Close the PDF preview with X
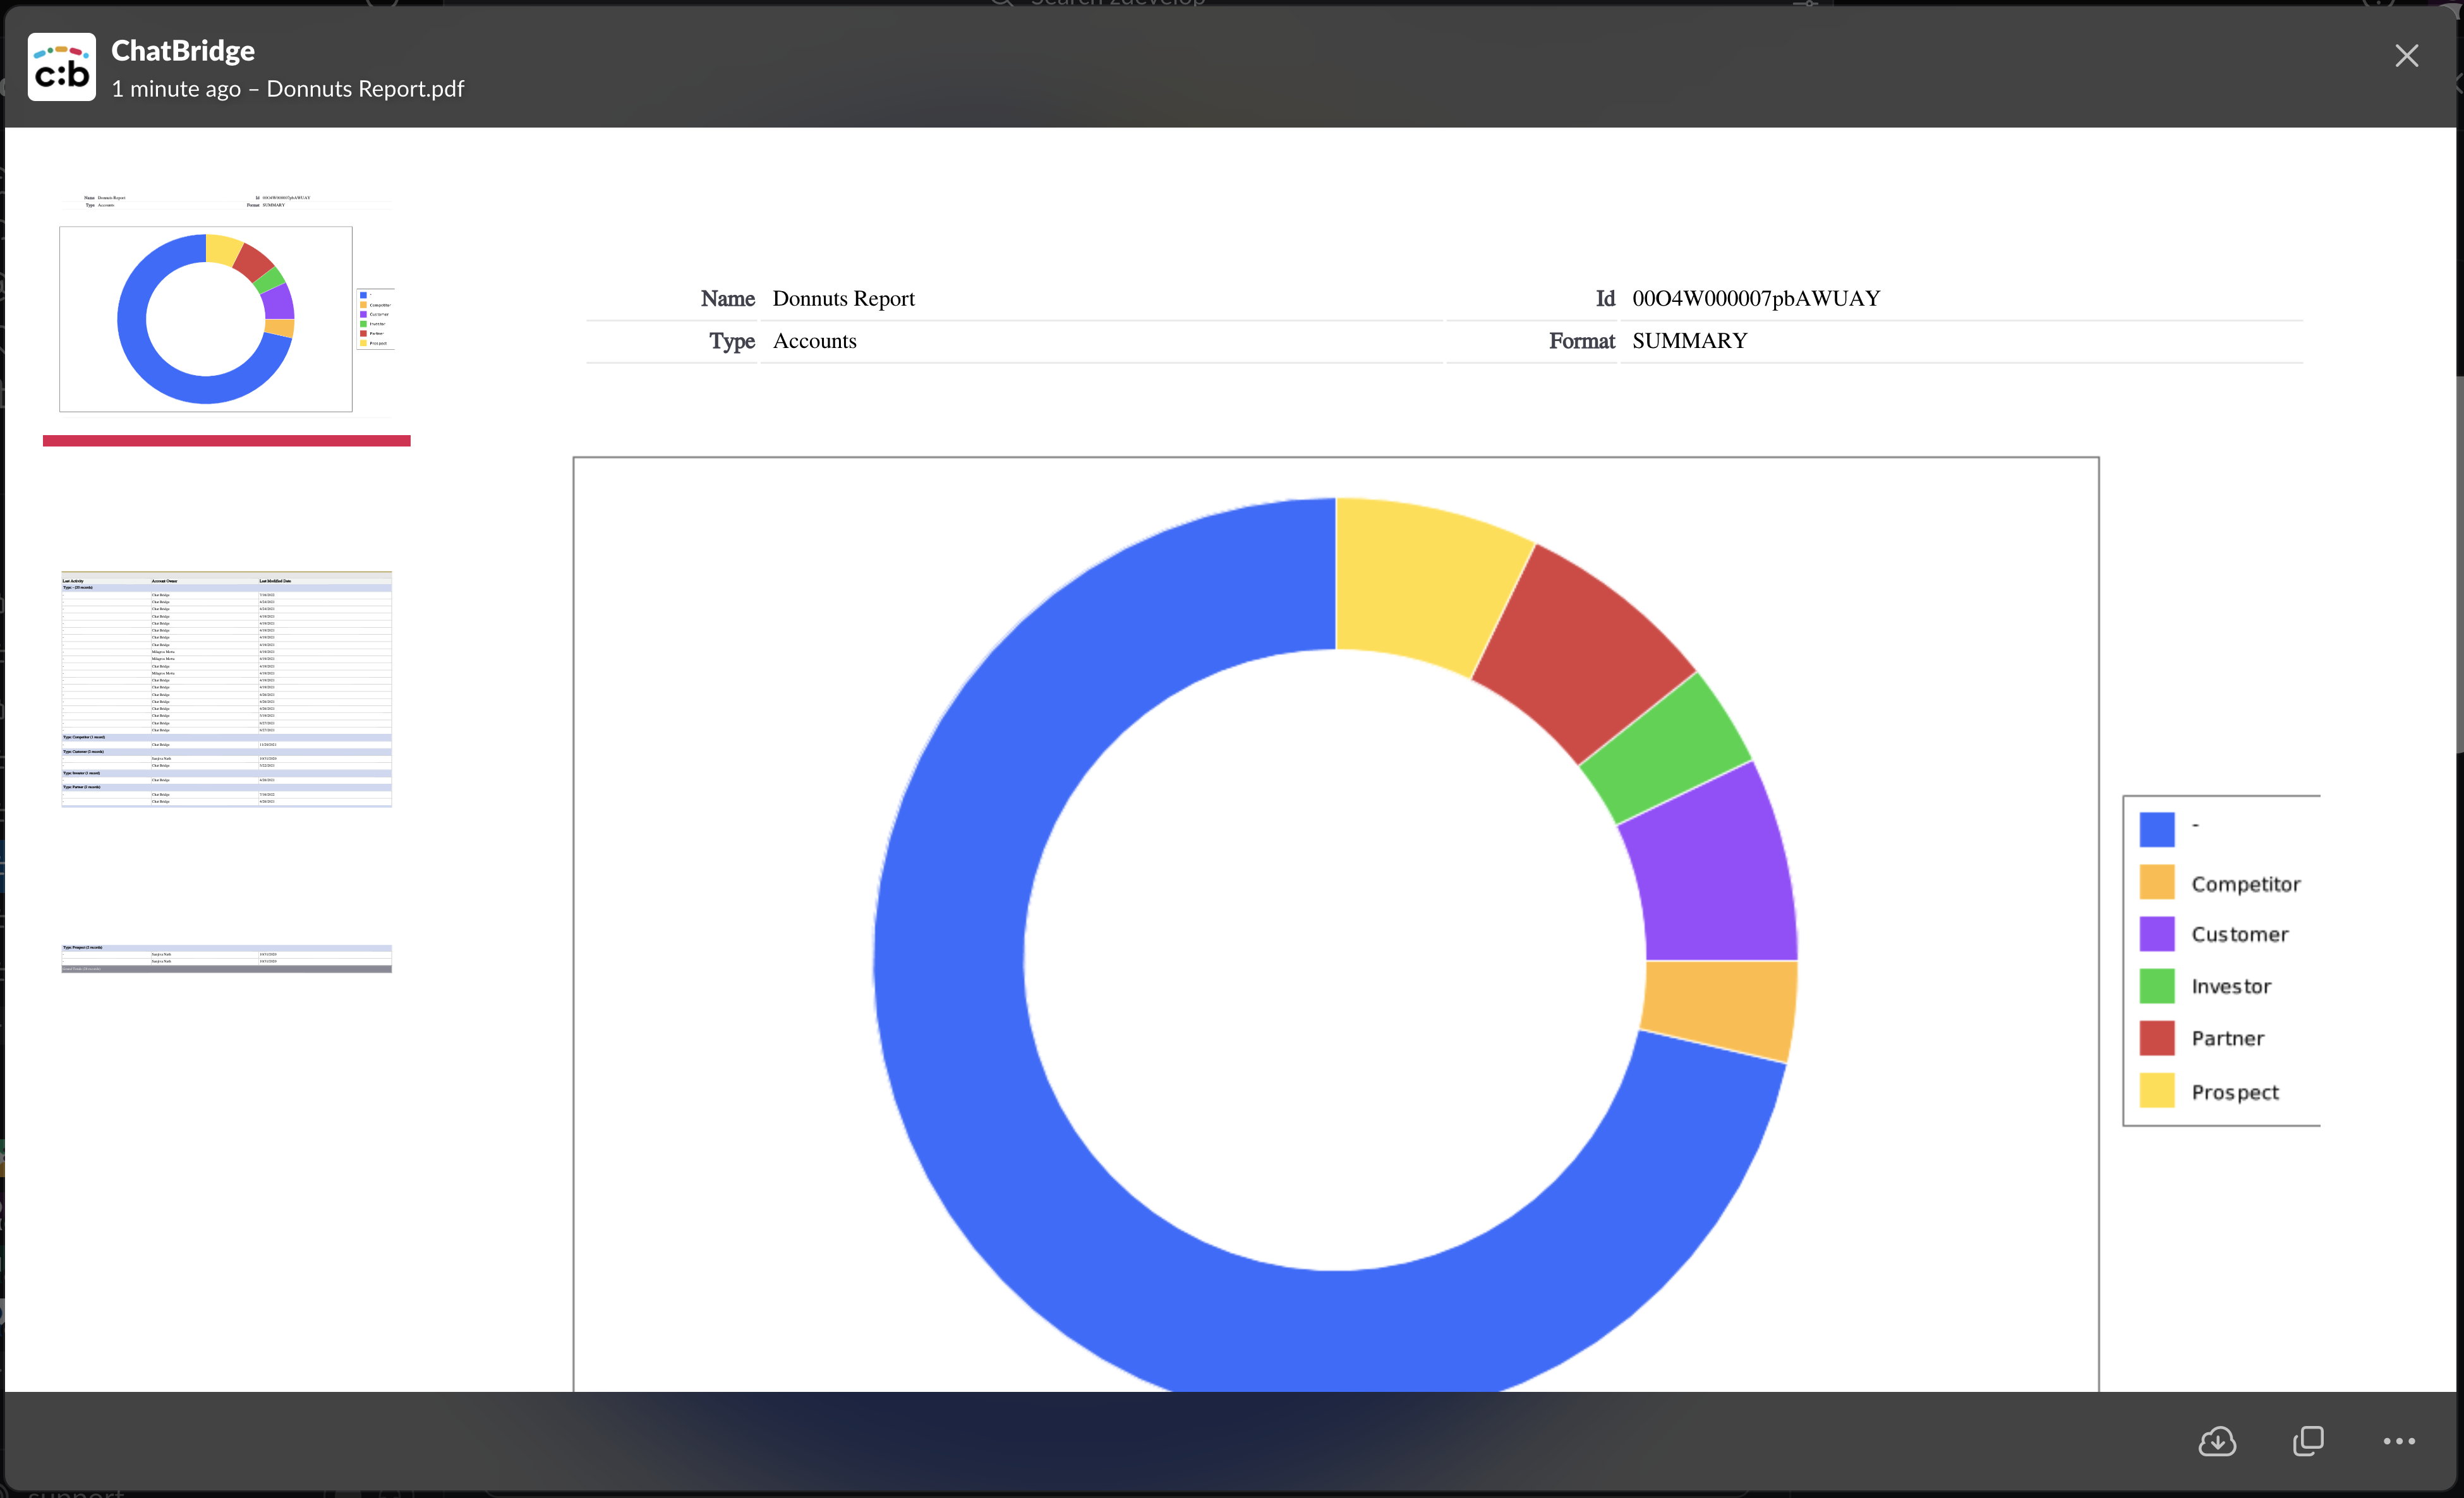2464x1498 pixels. tap(2406, 56)
